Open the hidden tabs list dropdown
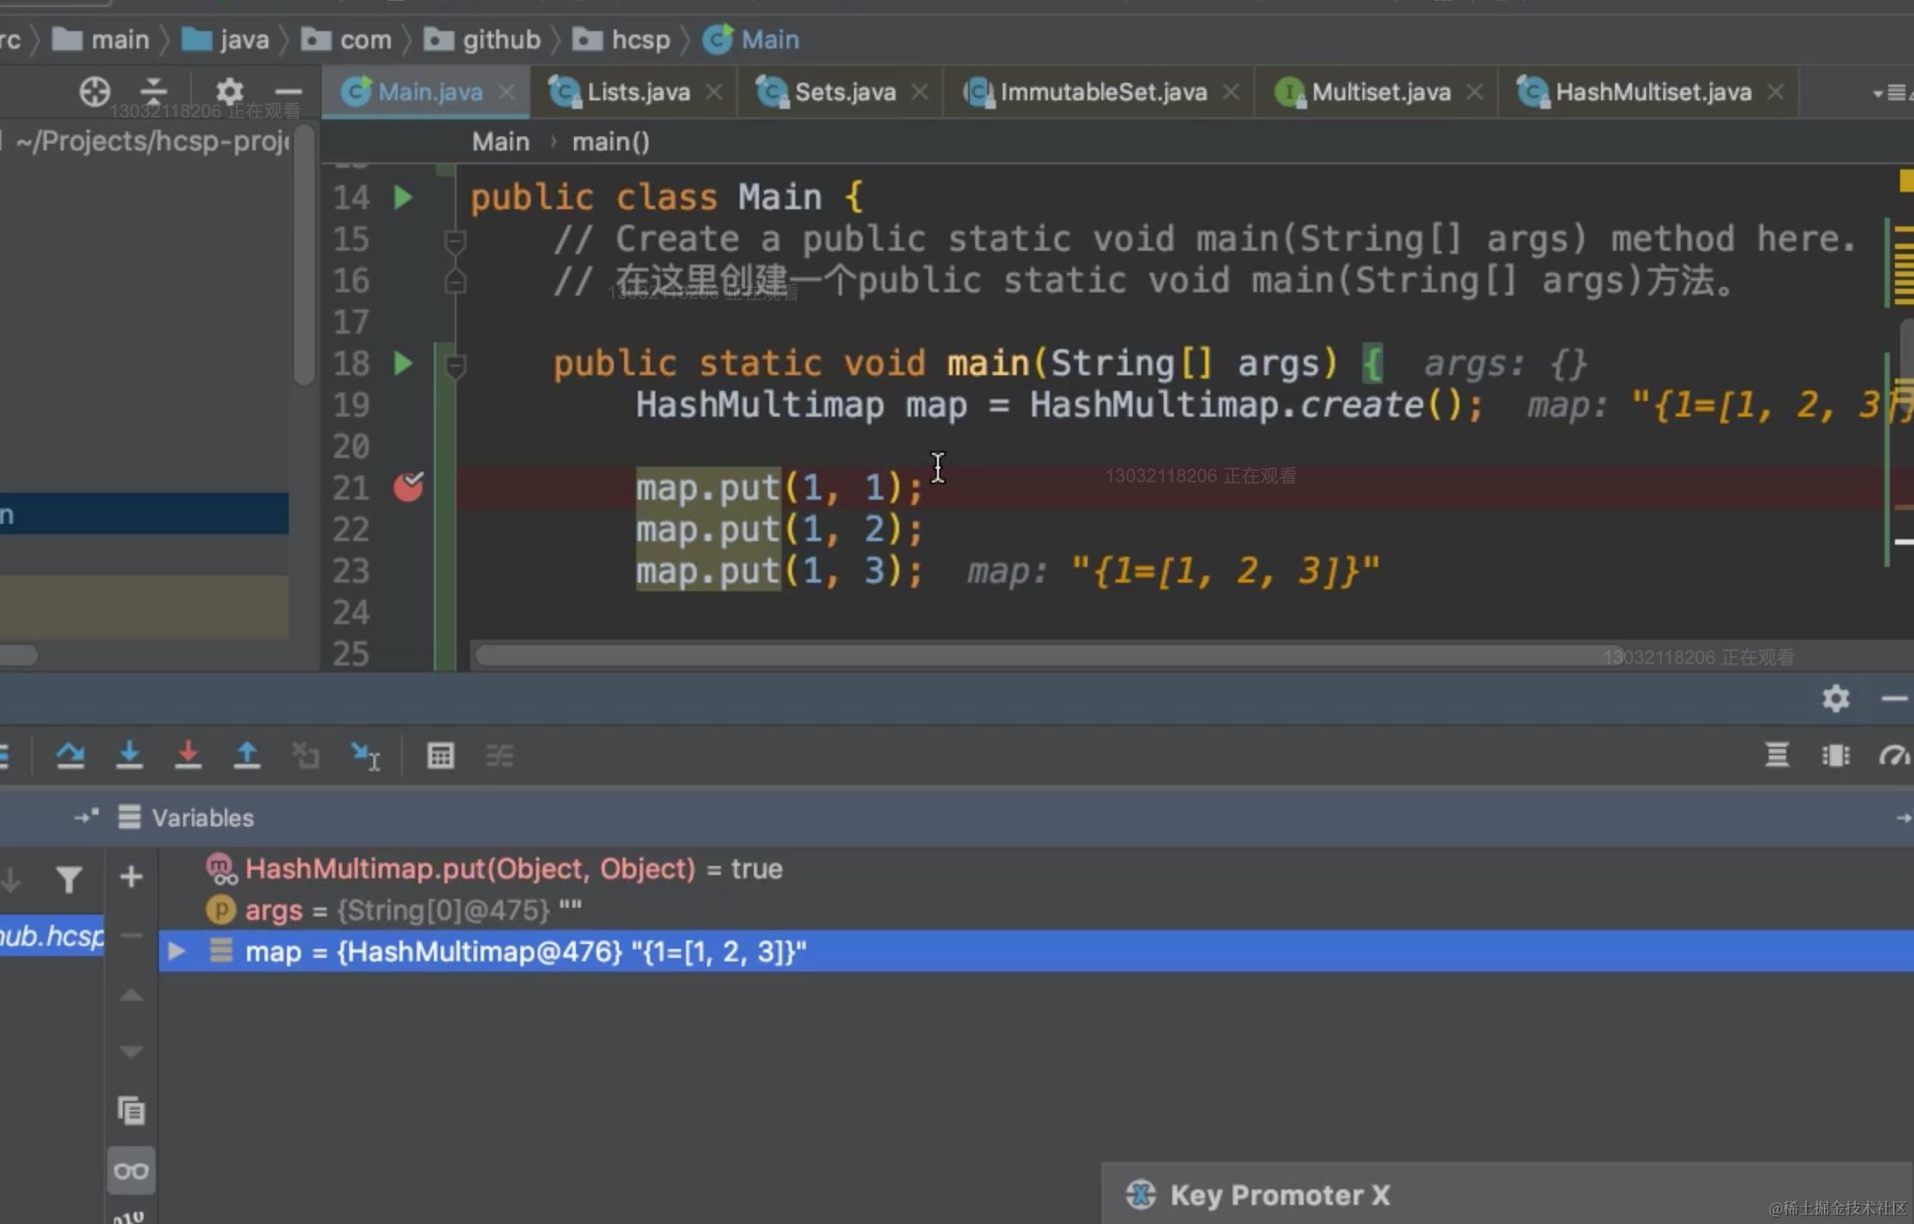The height and width of the screenshot is (1224, 1914). (x=1890, y=92)
